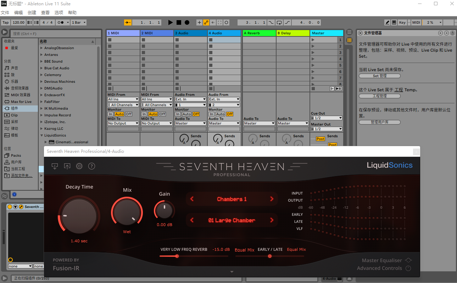Image resolution: width=457 pixels, height=283 pixels.
Task: Click the Tap tempo button
Action: (x=6, y=22)
